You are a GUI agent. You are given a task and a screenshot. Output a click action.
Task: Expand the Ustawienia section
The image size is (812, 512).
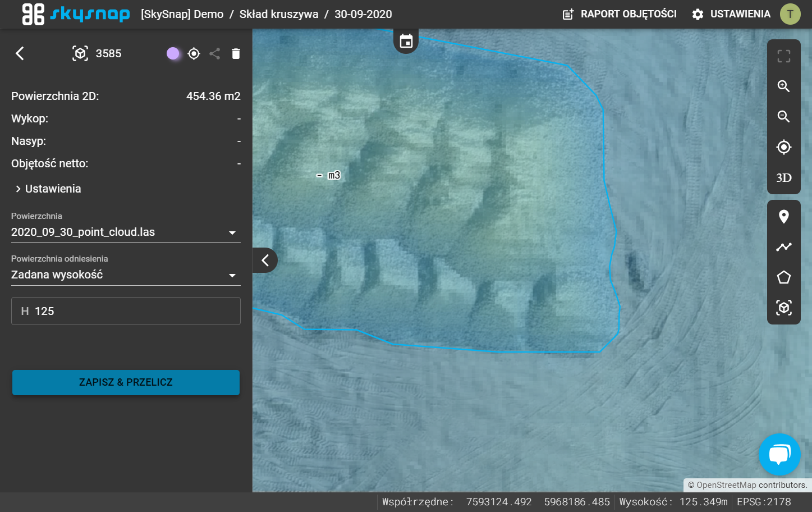tap(49, 189)
